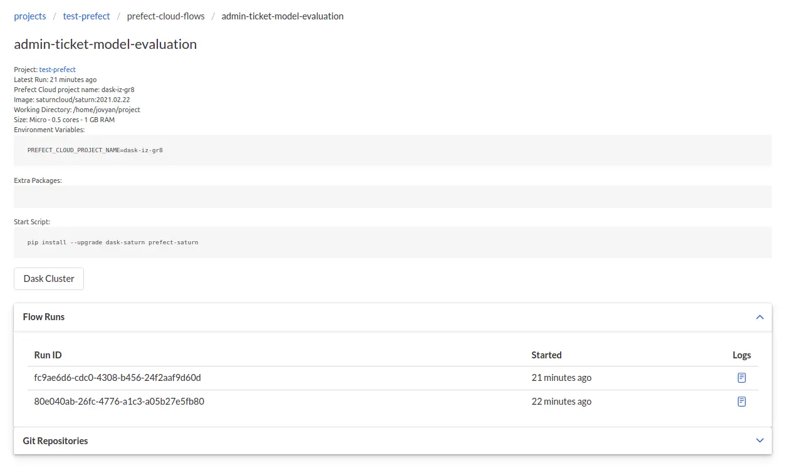Select run ID 80e040ab-26fc-4776-a1c3-a05b27e5fb80
Screen dimensions: 790x473
(x=119, y=401)
